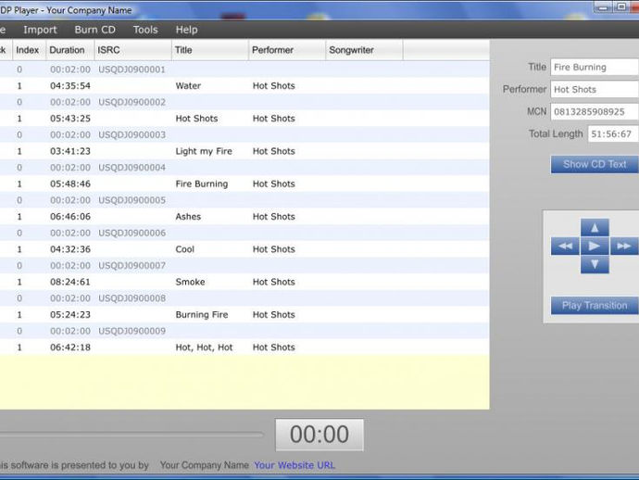The width and height of the screenshot is (639, 480).
Task: Click Hot Shots performer in Smoke row
Action: click(274, 282)
